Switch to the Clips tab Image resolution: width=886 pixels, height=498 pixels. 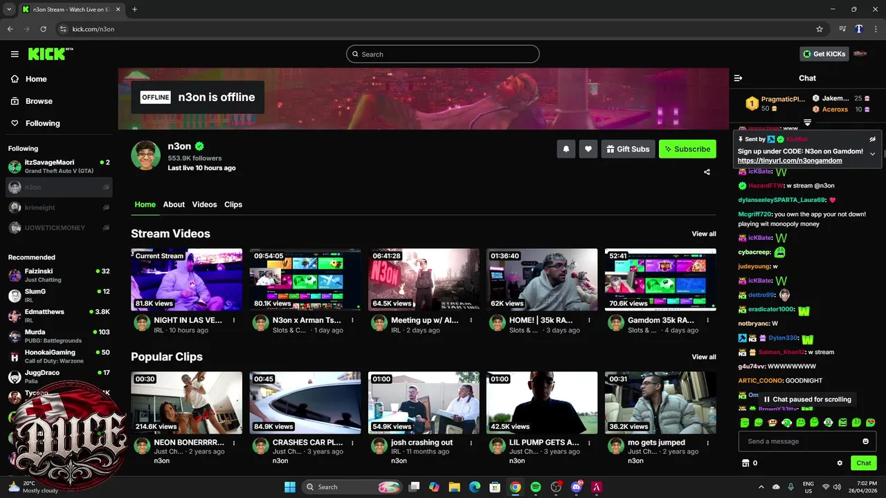click(x=233, y=205)
